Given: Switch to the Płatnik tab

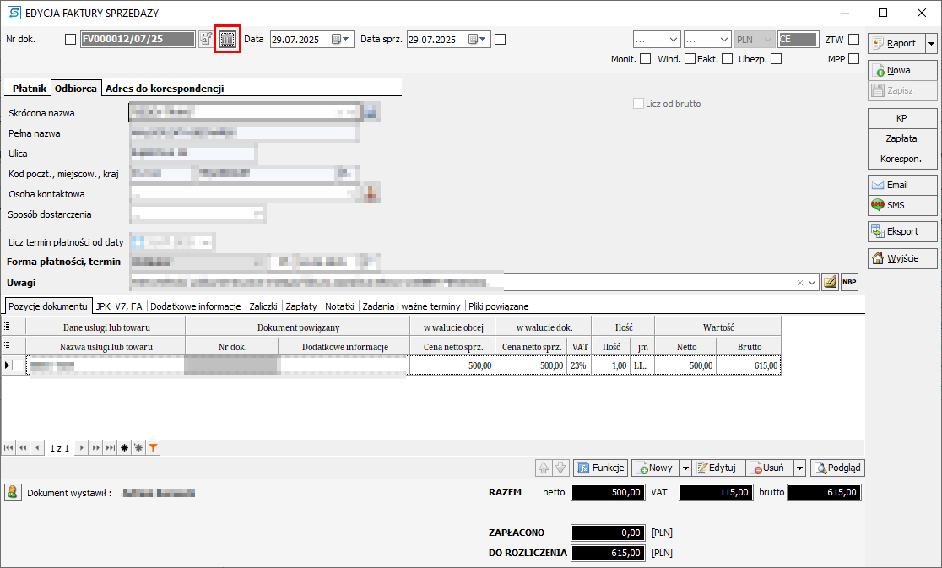Looking at the screenshot, I should tap(29, 89).
